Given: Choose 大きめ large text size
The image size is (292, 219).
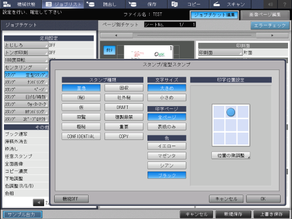Looking at the screenshot, I should pos(167,88).
